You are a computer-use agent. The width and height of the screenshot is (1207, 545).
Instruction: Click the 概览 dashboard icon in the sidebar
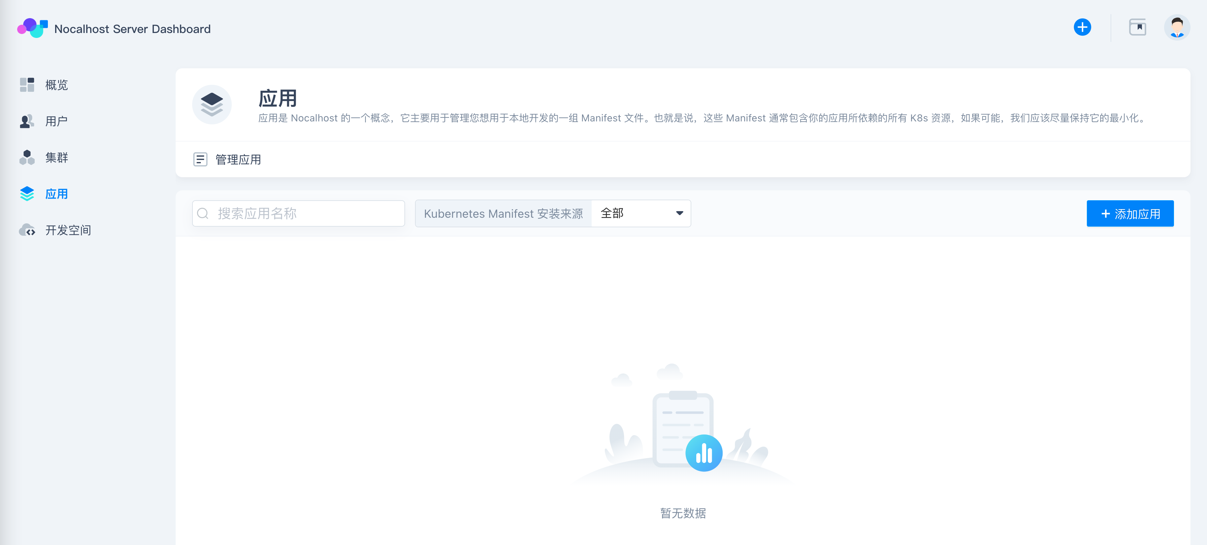[x=27, y=85]
